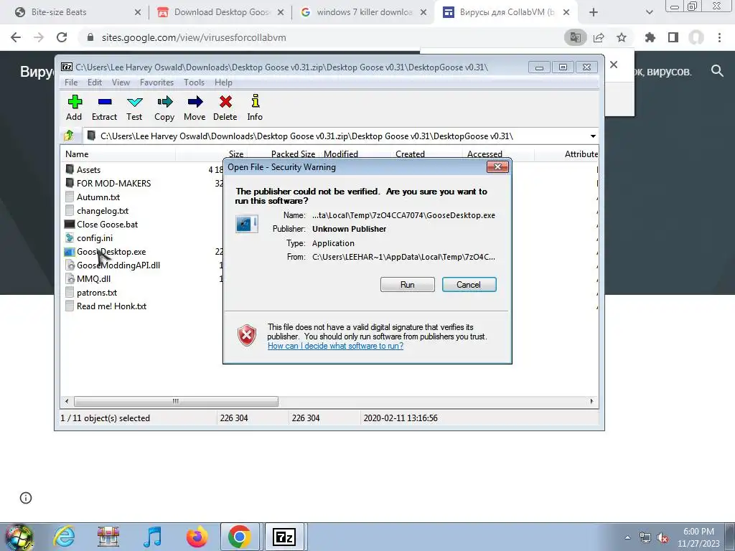The width and height of the screenshot is (735, 551).
Task: Open the Tools menu
Action: tap(194, 83)
